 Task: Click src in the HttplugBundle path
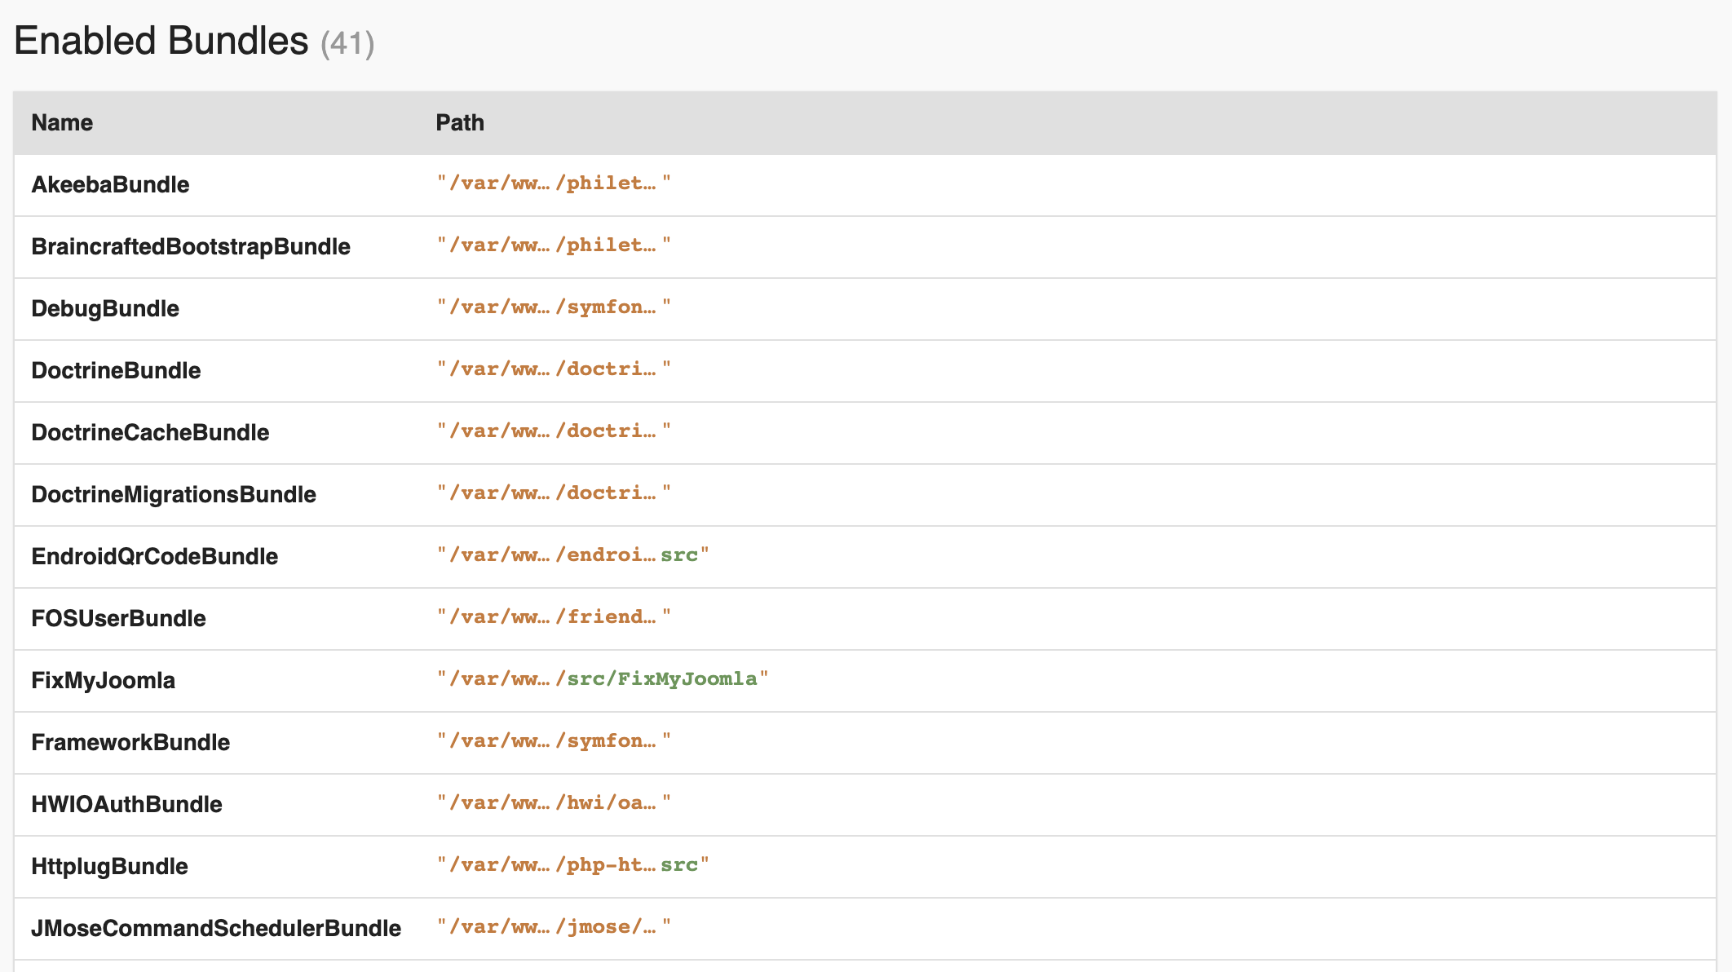pyautogui.click(x=679, y=865)
